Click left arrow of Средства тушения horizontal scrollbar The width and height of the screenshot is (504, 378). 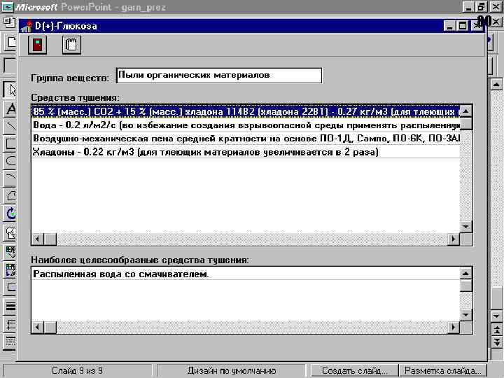38,239
